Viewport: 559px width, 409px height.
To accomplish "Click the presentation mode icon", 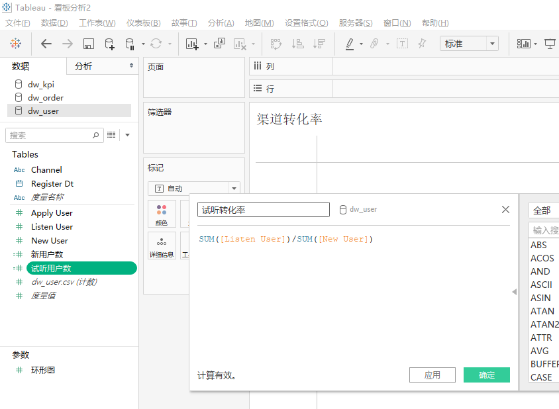I will click(x=550, y=44).
